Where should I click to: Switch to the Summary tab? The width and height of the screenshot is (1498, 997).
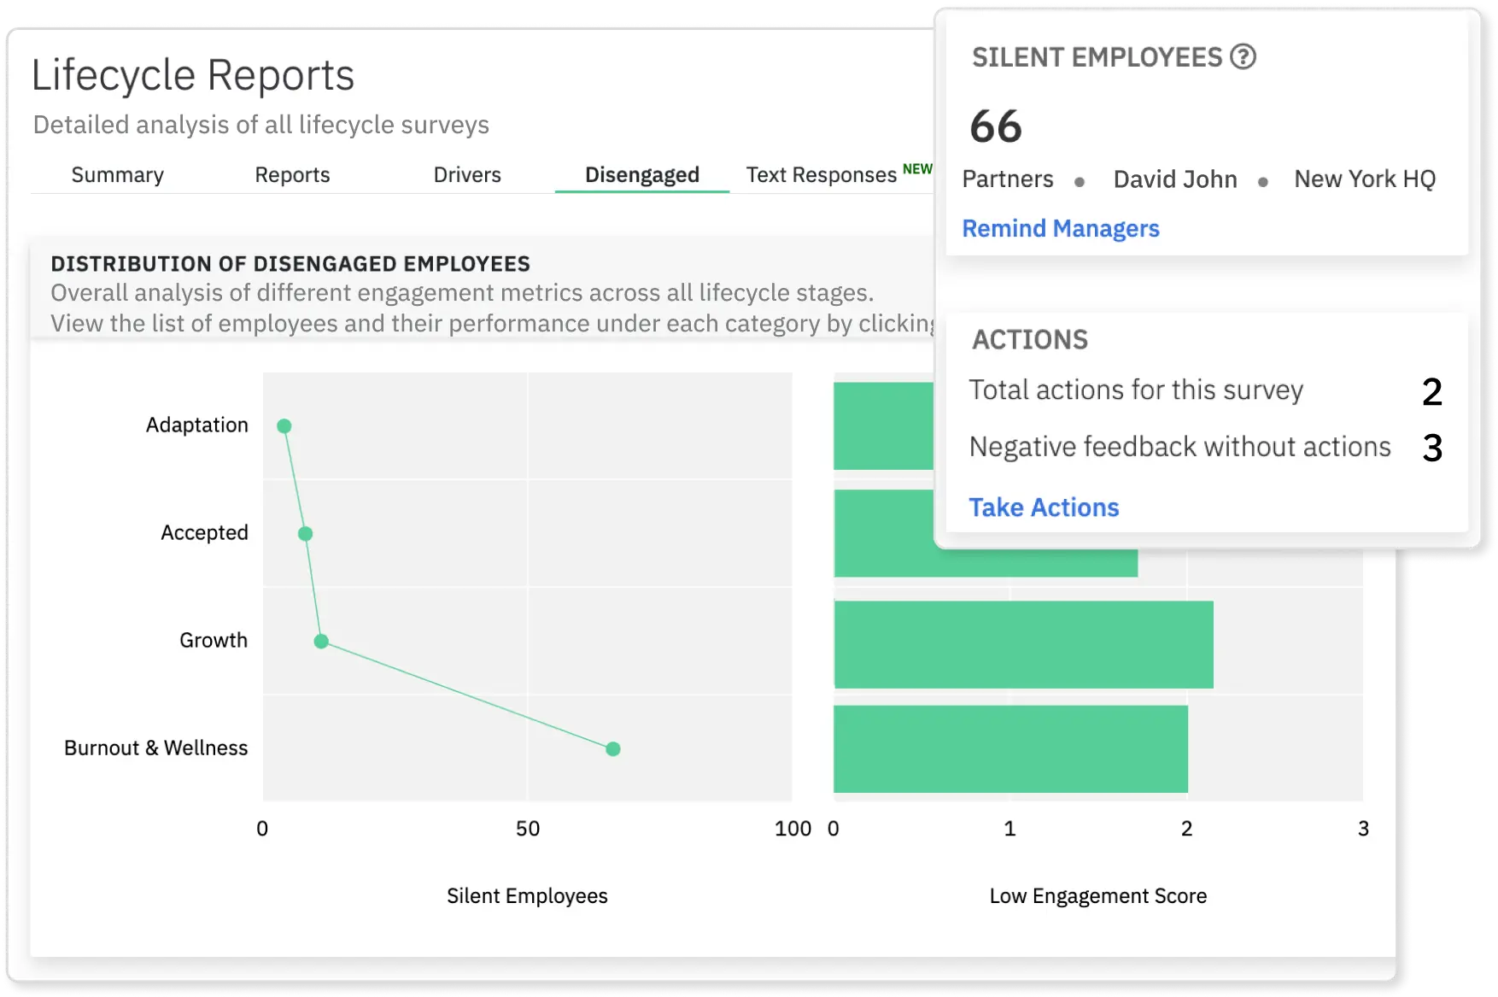[117, 174]
